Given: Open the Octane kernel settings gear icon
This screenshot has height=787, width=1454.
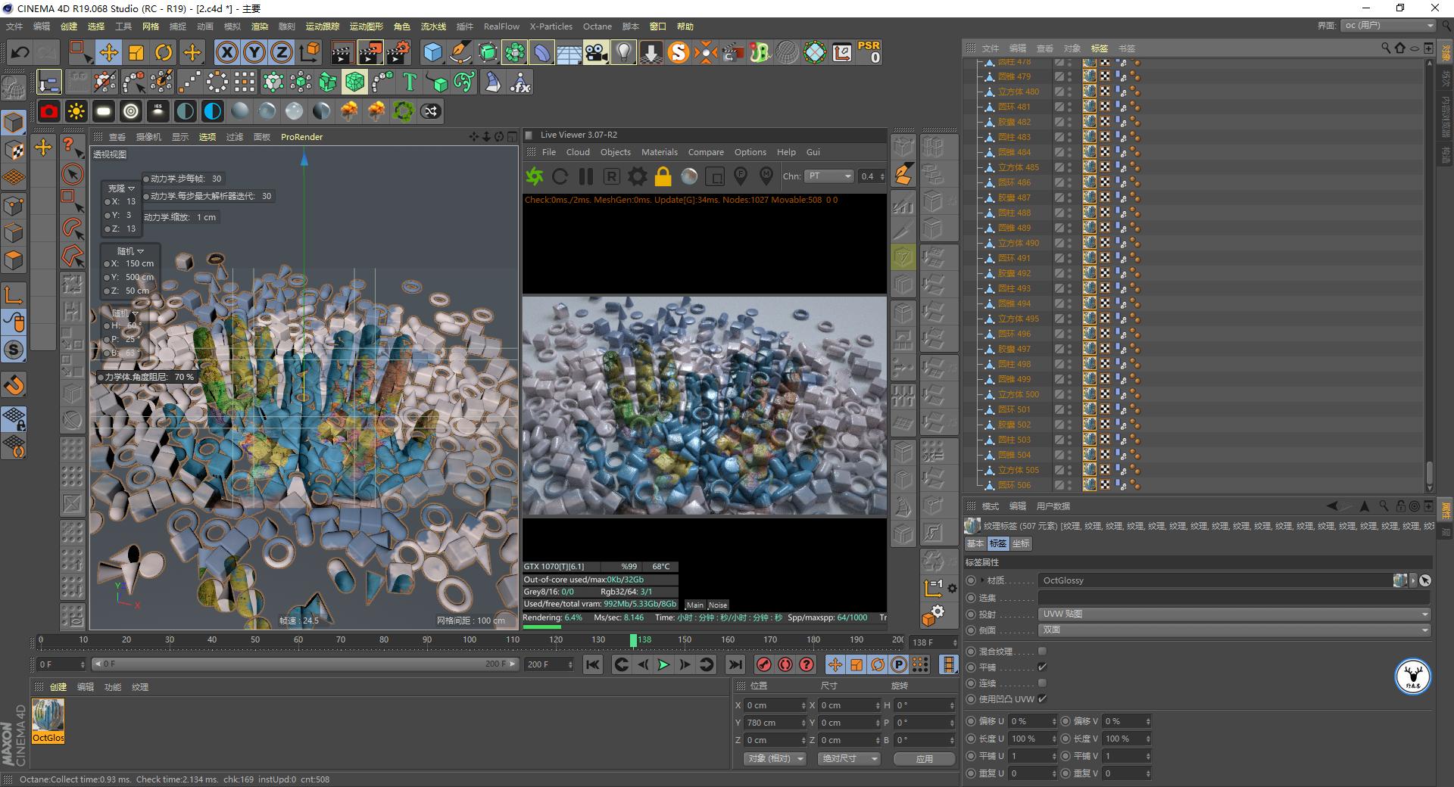Looking at the screenshot, I should pyautogui.click(x=637, y=176).
